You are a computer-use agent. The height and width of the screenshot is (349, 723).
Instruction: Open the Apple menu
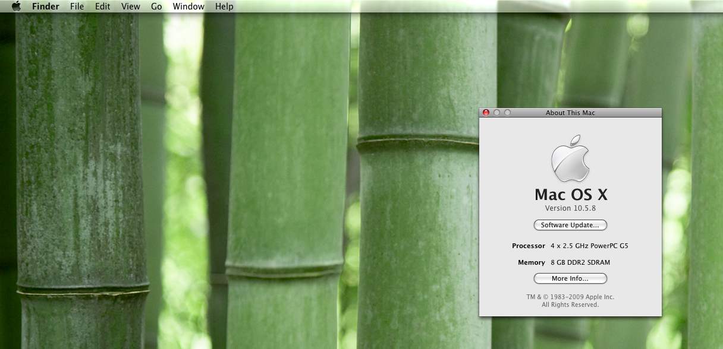16,7
